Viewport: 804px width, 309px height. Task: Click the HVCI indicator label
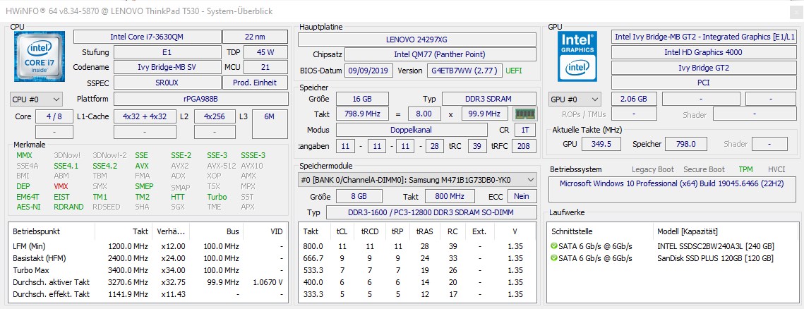776,169
